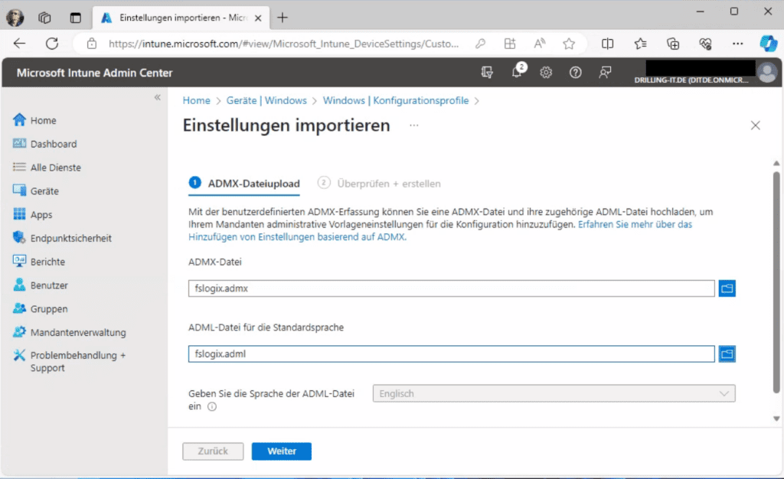The width and height of the screenshot is (784, 479).
Task: Select ADMX-Dateiupload step tab
Action: [x=244, y=184]
